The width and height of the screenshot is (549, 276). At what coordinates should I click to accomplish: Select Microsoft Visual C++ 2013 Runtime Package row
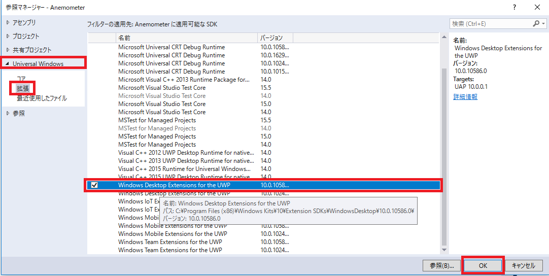tap(263, 80)
